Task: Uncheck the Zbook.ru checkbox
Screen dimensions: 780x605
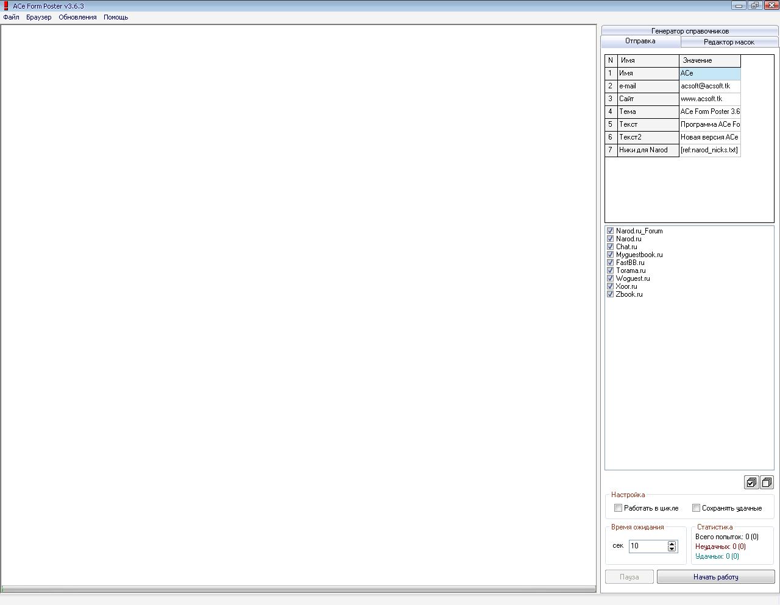Action: point(610,294)
